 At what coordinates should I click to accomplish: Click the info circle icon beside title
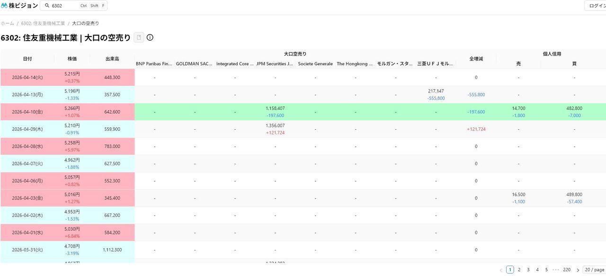click(x=150, y=37)
